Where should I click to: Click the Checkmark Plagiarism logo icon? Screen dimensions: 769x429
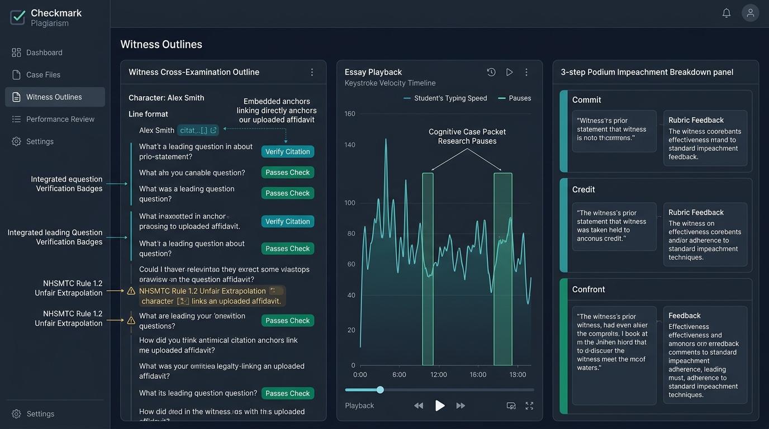[x=18, y=17]
